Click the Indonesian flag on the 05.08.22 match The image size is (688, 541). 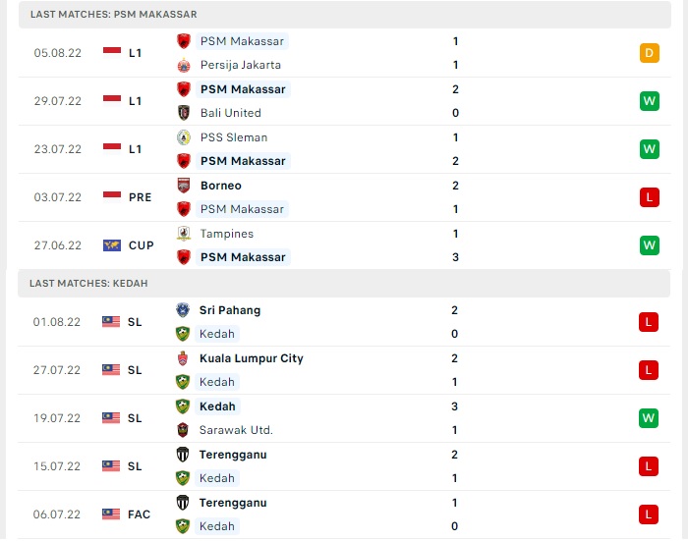112,53
